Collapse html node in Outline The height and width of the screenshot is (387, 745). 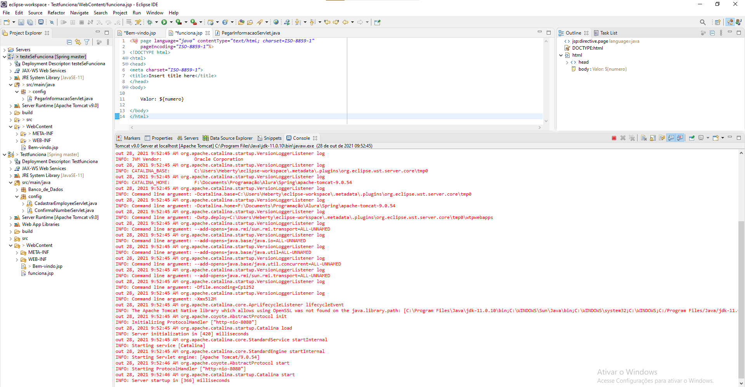coord(561,55)
